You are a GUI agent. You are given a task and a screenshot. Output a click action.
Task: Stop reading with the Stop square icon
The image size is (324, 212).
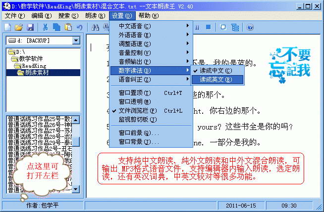208,27
